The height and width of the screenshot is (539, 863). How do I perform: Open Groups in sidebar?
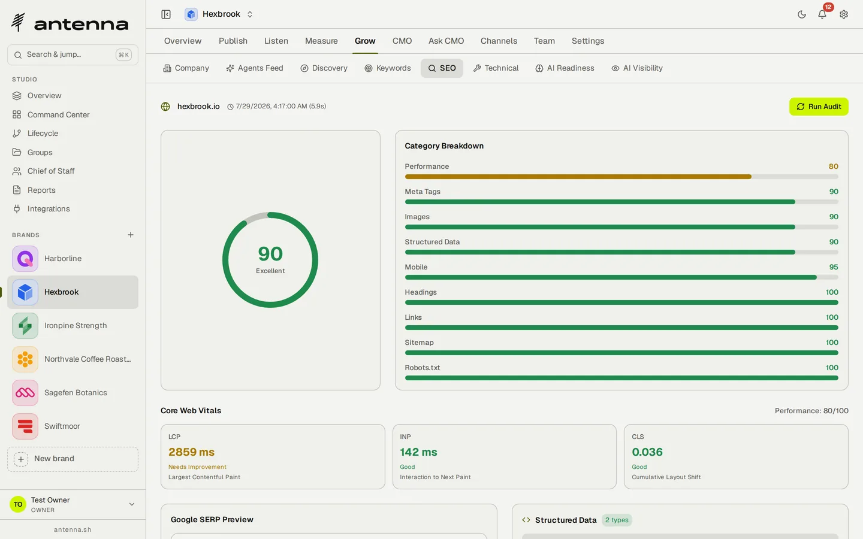[73, 152]
